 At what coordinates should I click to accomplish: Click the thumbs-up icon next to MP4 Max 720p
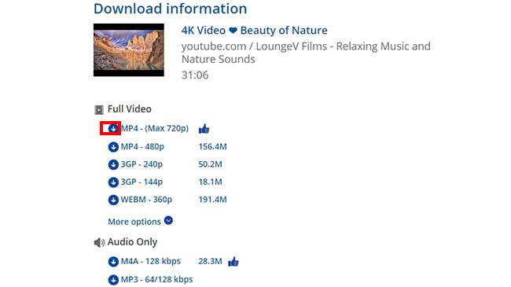tap(204, 129)
